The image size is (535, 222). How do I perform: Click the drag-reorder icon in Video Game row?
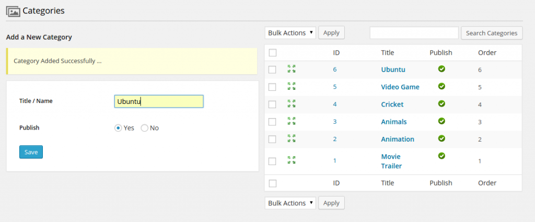292,86
